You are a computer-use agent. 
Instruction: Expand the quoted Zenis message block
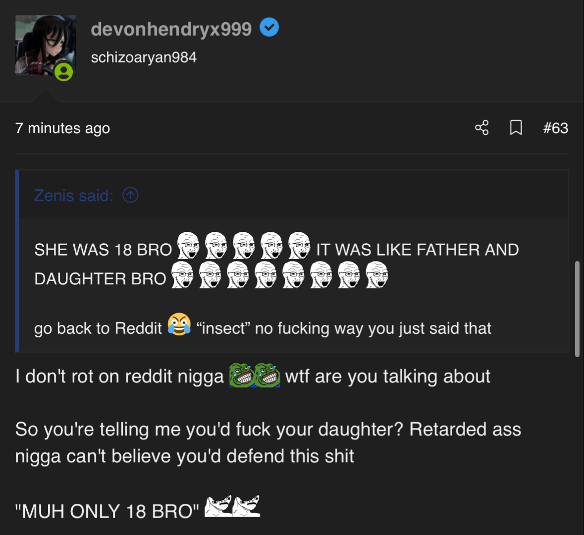(292, 261)
